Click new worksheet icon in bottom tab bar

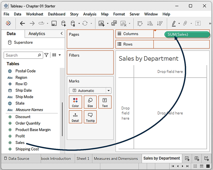[187, 158]
